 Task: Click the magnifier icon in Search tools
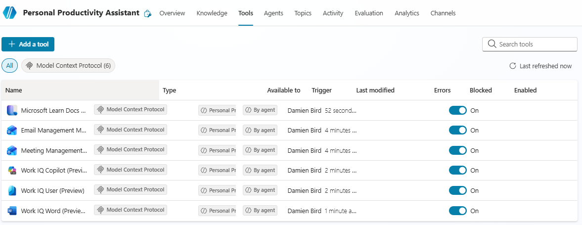pos(492,44)
